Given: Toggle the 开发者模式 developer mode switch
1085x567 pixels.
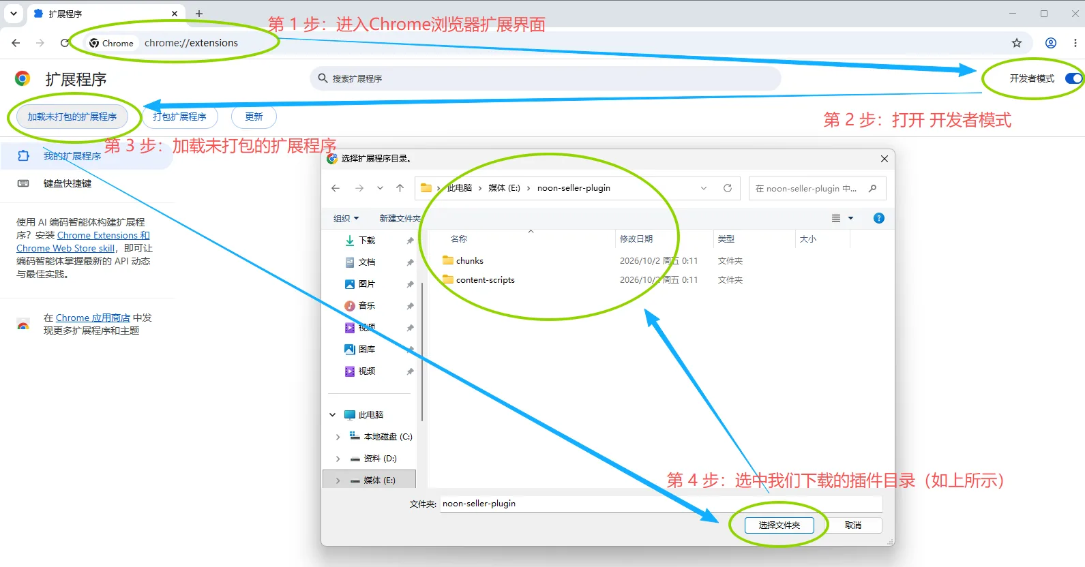Looking at the screenshot, I should (1073, 78).
